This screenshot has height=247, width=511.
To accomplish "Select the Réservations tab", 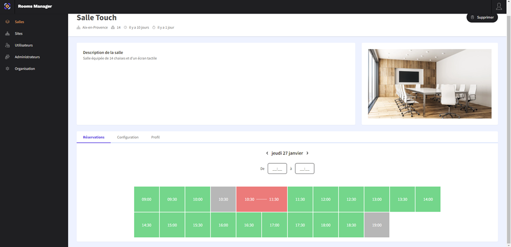I will 94,137.
